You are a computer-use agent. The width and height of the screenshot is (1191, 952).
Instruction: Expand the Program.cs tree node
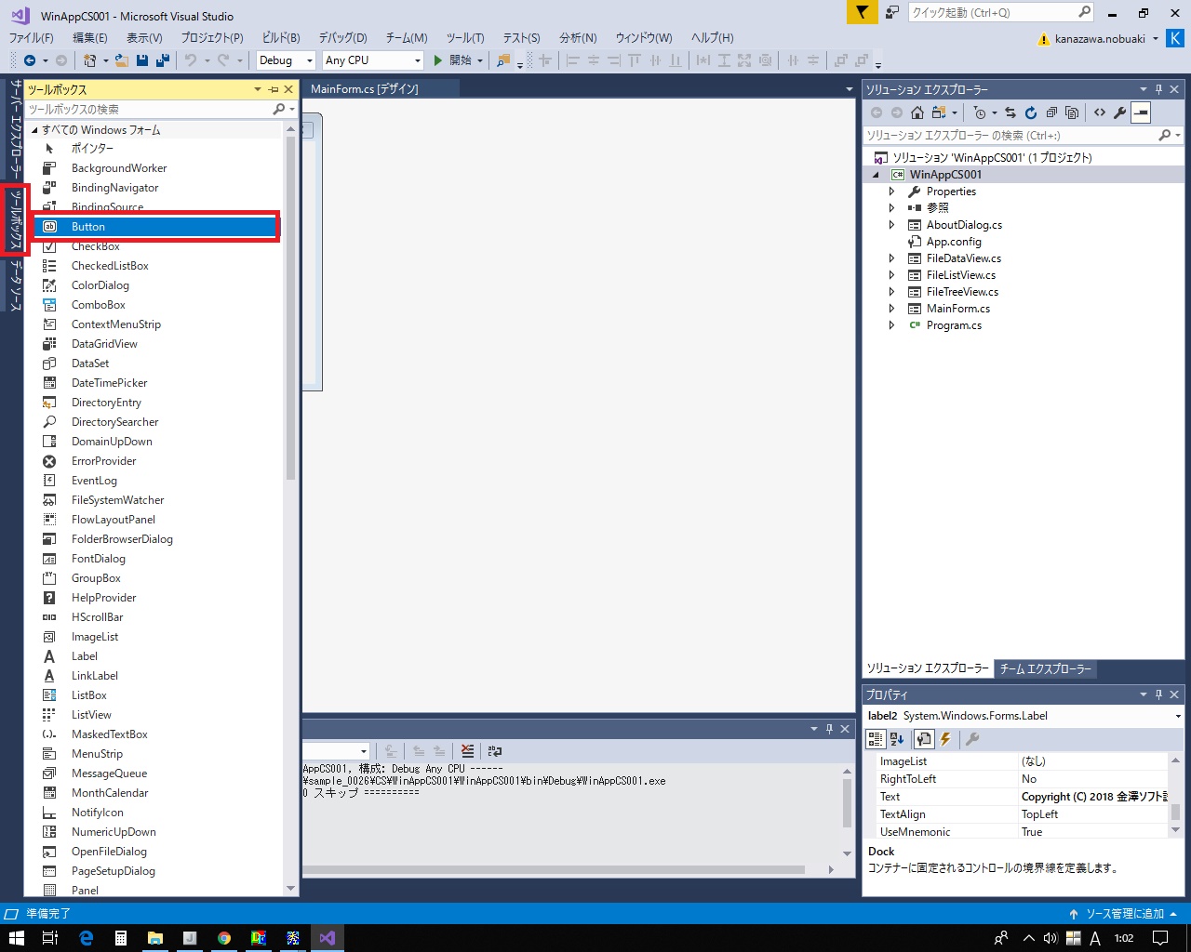(891, 325)
